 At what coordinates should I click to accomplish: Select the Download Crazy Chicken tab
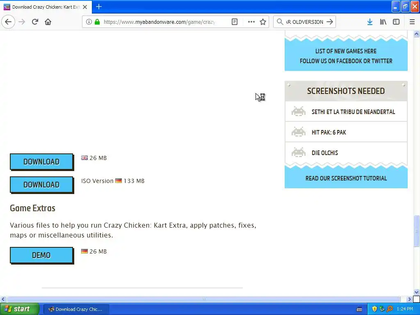46,7
